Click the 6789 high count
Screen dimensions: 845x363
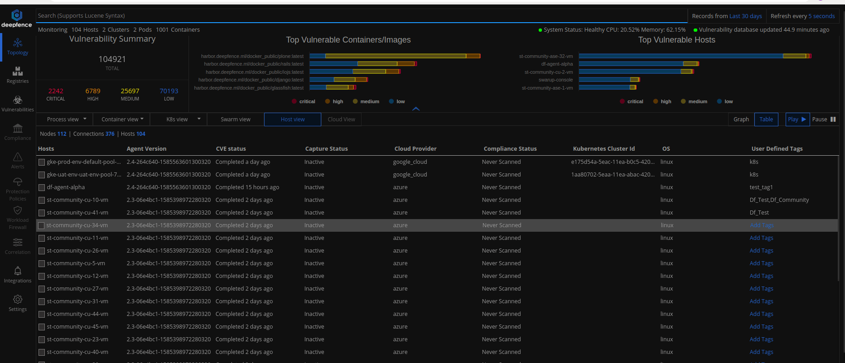[x=93, y=91]
